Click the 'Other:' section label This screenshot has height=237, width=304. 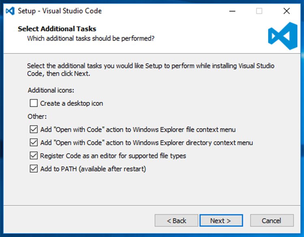pos(37,116)
